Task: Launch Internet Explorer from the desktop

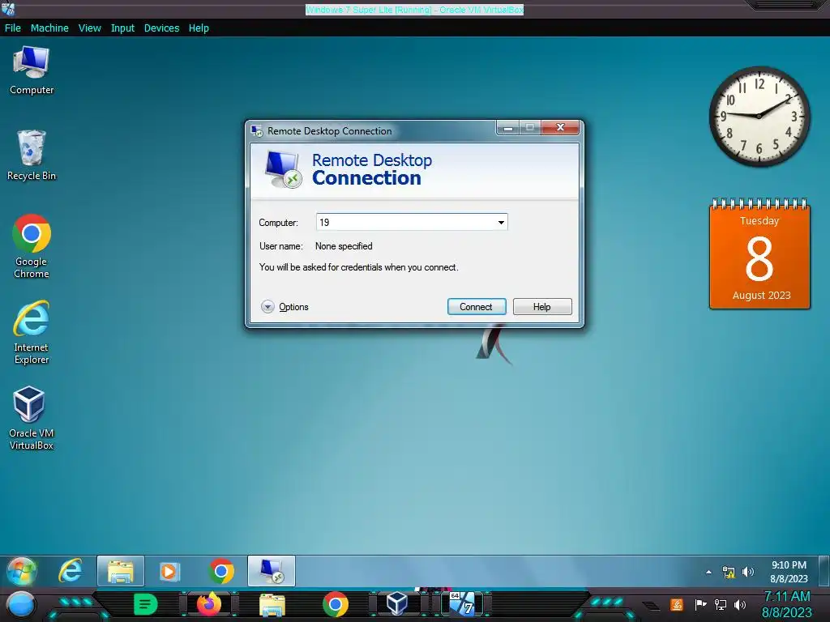Action: (32, 332)
